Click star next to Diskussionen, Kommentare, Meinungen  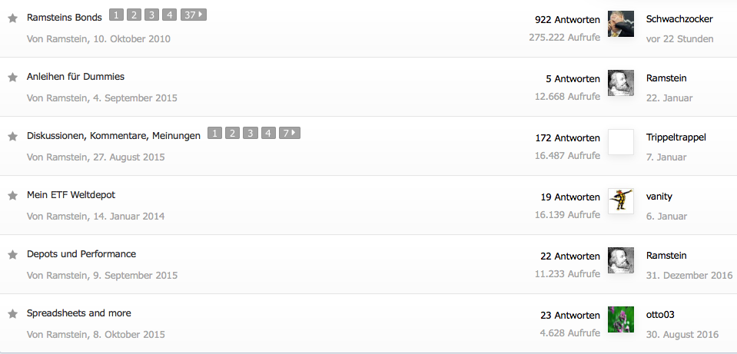pyautogui.click(x=12, y=137)
